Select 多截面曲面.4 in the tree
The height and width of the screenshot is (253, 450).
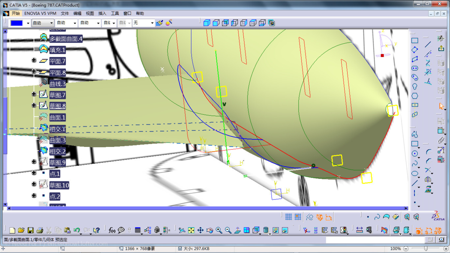click(66, 39)
